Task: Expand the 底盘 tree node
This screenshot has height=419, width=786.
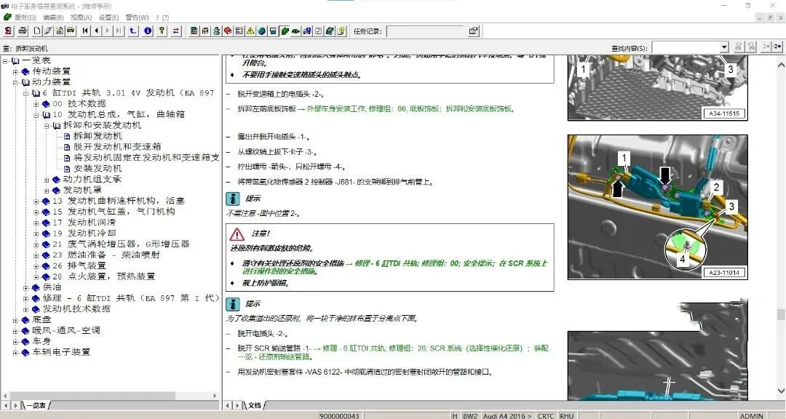Action: [x=15, y=320]
